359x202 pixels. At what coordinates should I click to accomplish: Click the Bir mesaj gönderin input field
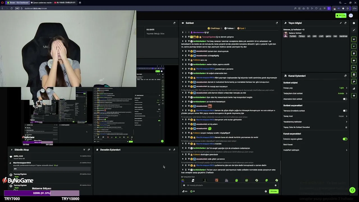coord(230,185)
